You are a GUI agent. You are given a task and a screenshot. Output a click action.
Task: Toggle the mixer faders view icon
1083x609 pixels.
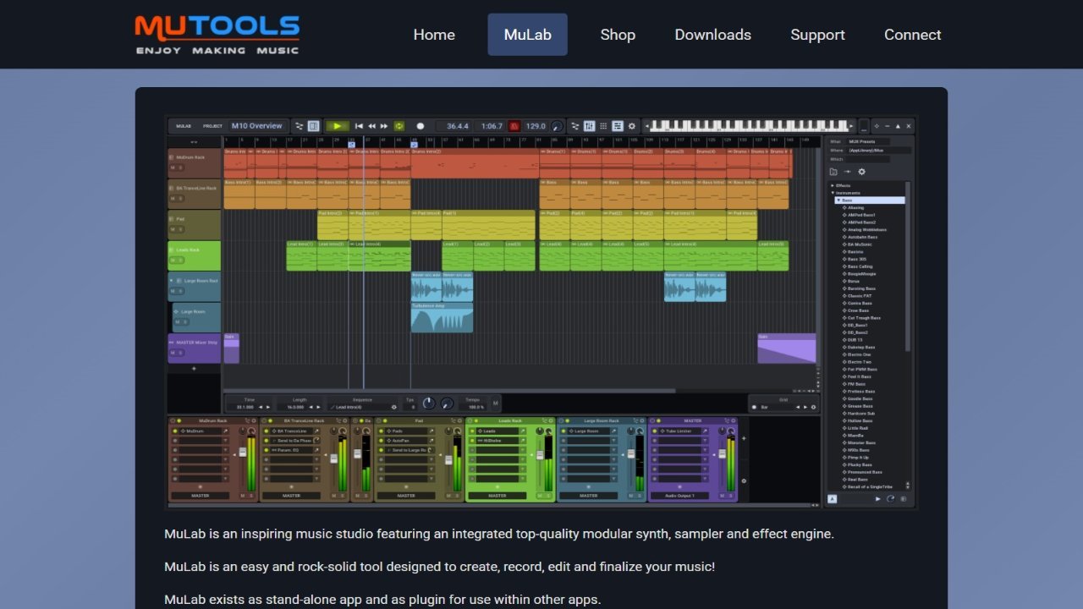click(590, 126)
